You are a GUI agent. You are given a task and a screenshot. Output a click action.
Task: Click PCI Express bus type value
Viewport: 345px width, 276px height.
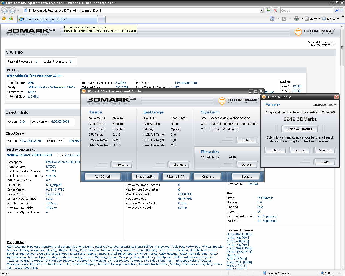click(x=265, y=198)
